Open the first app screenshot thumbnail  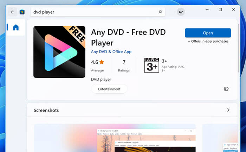tap(115, 138)
